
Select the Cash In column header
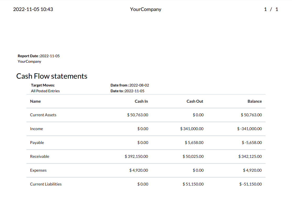point(141,101)
